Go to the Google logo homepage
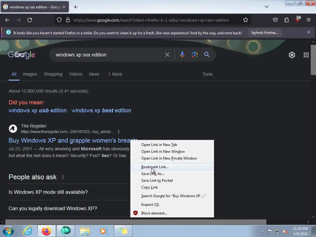 point(22,55)
